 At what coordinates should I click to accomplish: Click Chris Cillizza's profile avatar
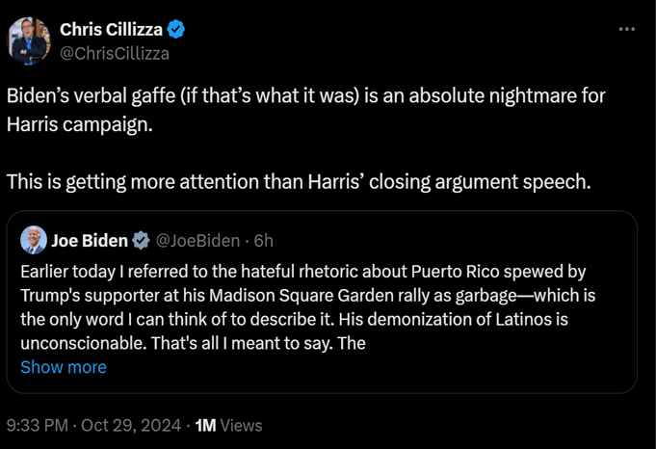pos(30,40)
